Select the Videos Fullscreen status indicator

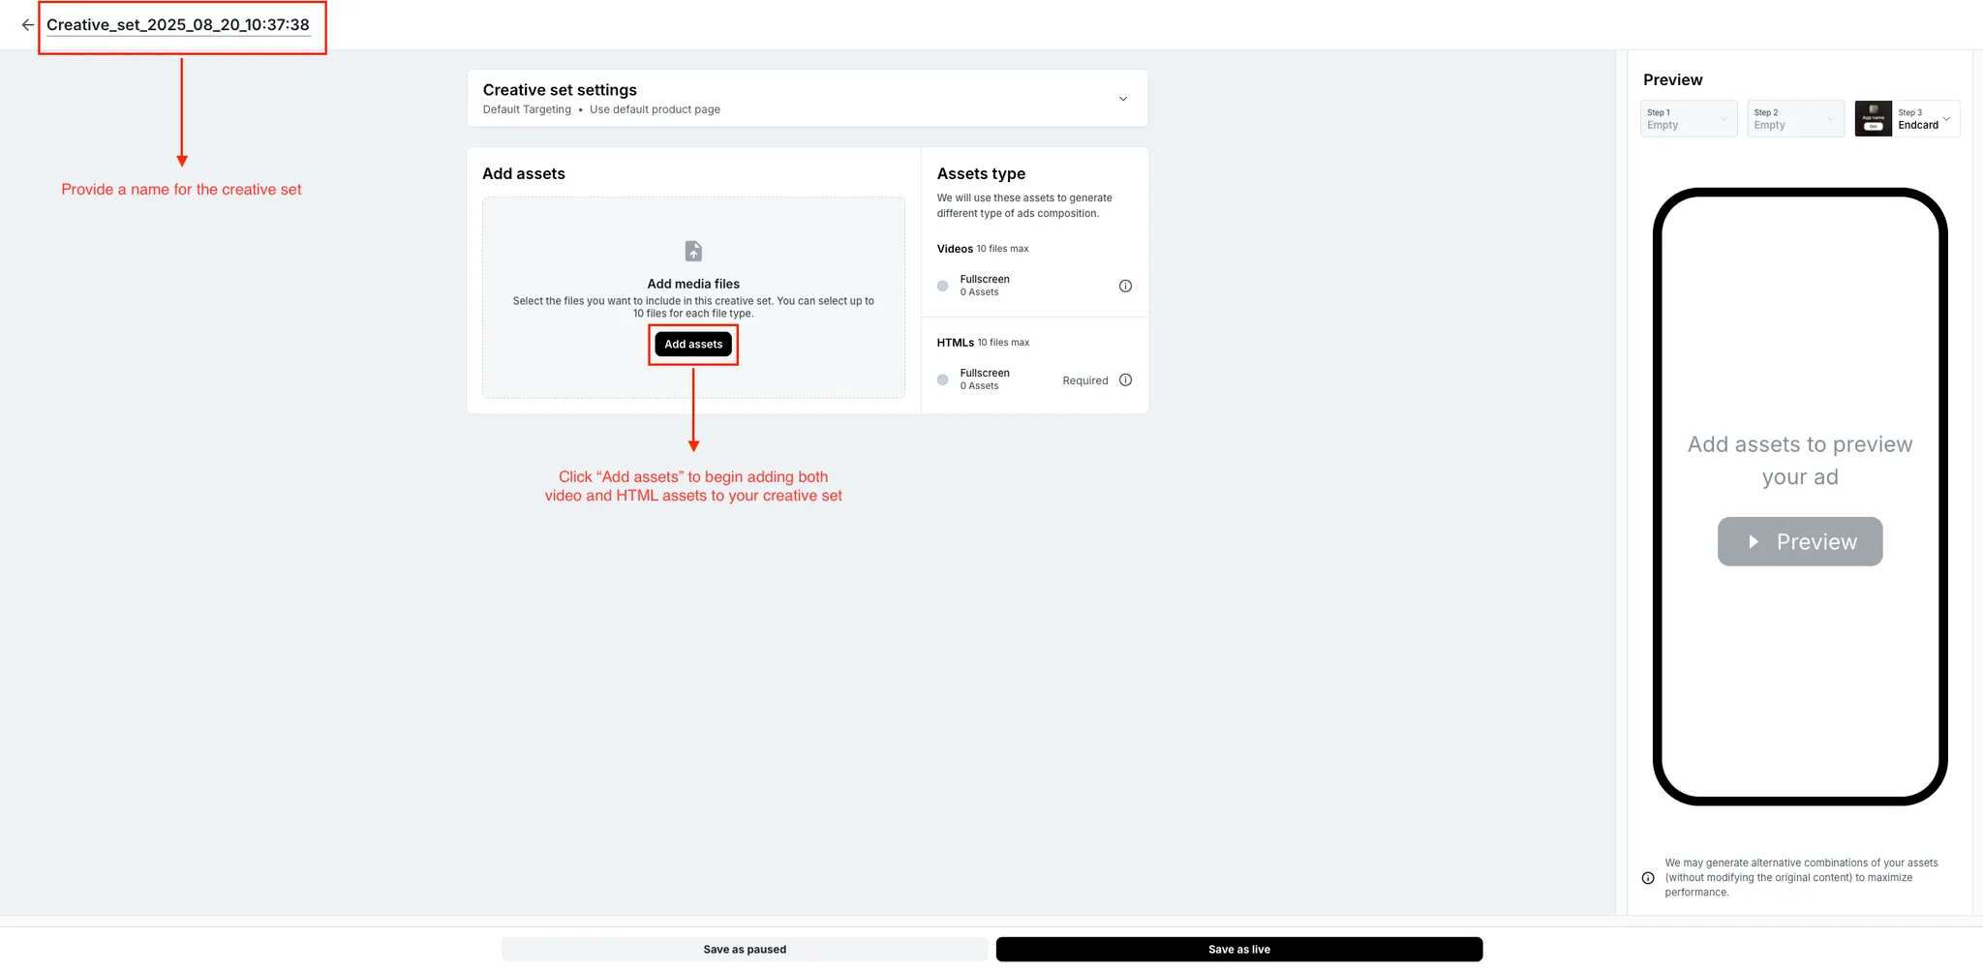click(943, 286)
